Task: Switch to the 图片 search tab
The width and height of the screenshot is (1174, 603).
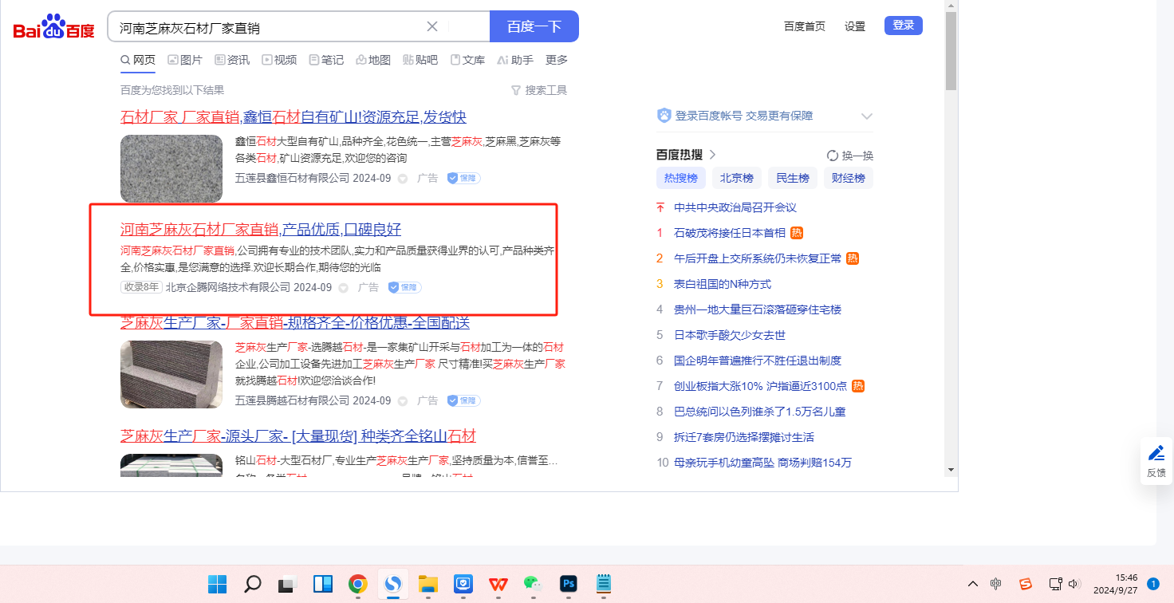Action: (184, 60)
